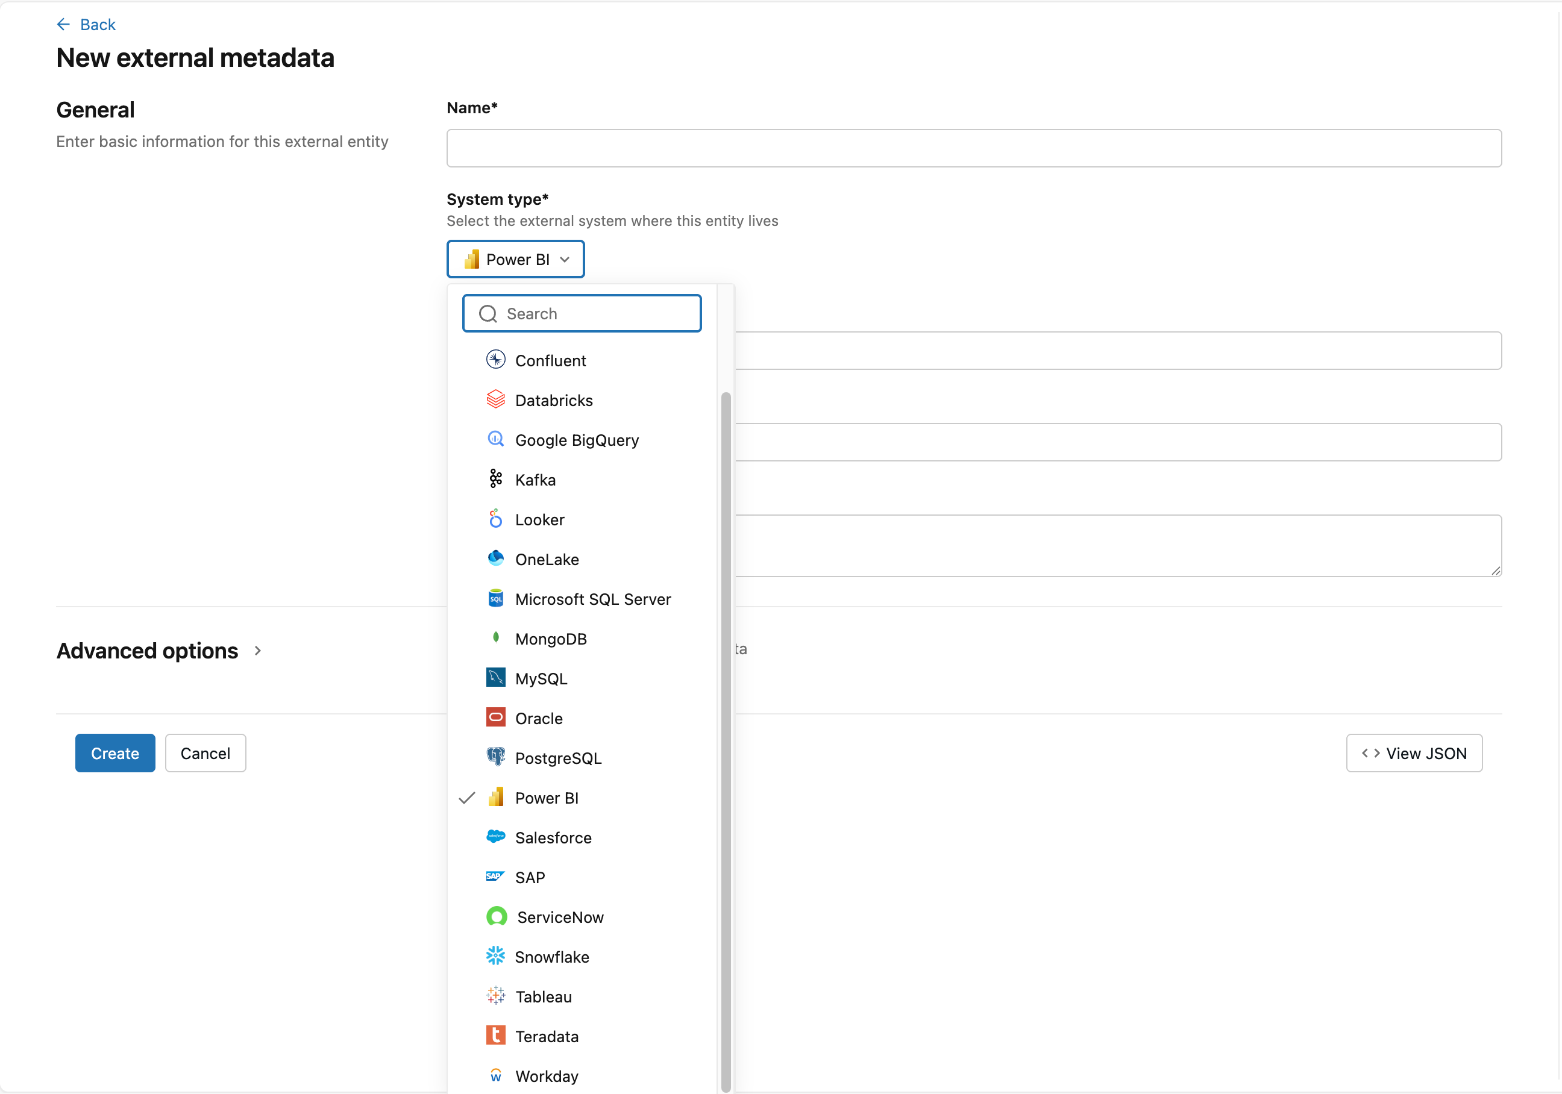Click the back arrow icon
The height and width of the screenshot is (1094, 1562).
(63, 25)
